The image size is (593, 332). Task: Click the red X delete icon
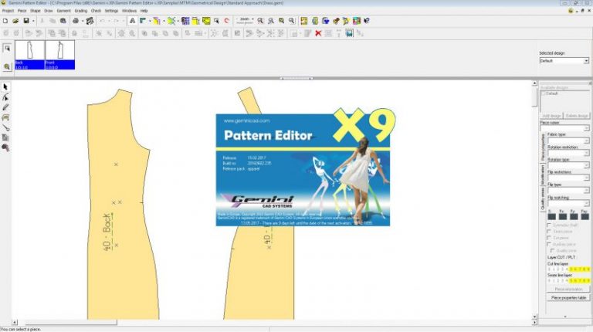[317, 33]
